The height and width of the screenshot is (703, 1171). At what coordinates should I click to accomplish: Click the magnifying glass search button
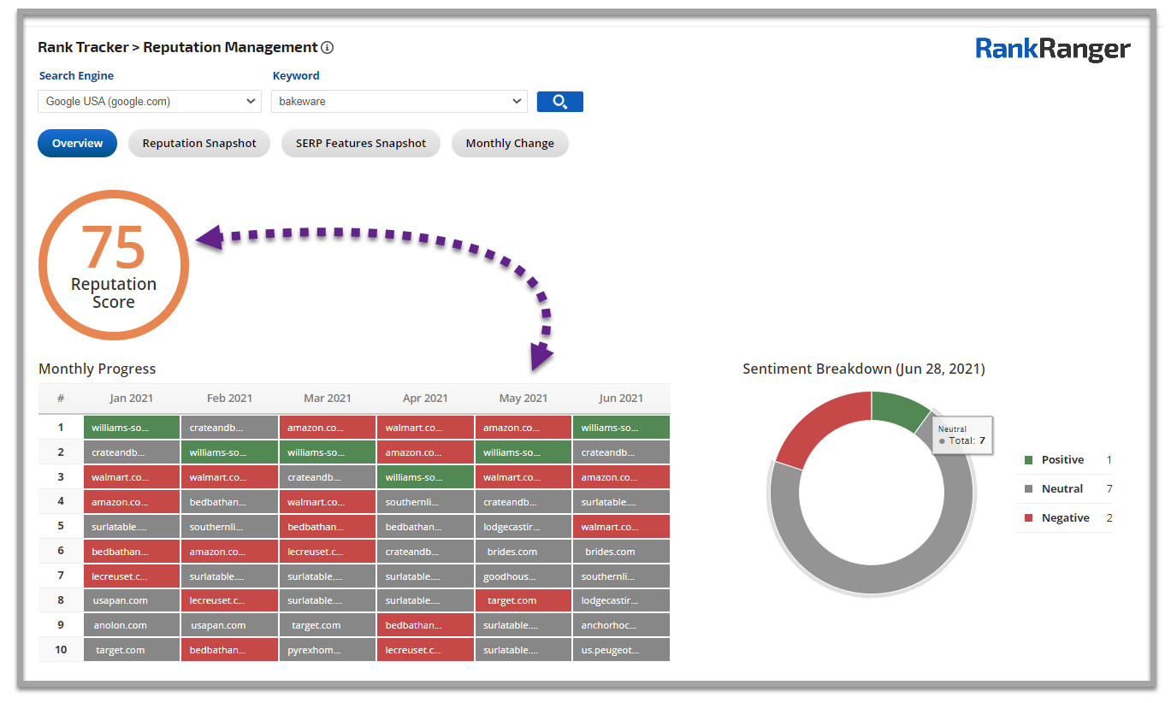click(559, 102)
